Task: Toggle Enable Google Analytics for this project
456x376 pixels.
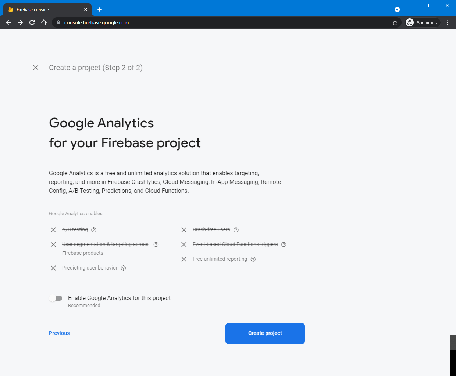Action: click(56, 298)
